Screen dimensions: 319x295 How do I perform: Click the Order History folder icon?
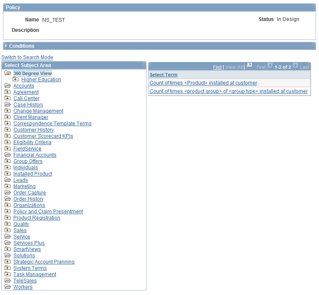(x=8, y=199)
